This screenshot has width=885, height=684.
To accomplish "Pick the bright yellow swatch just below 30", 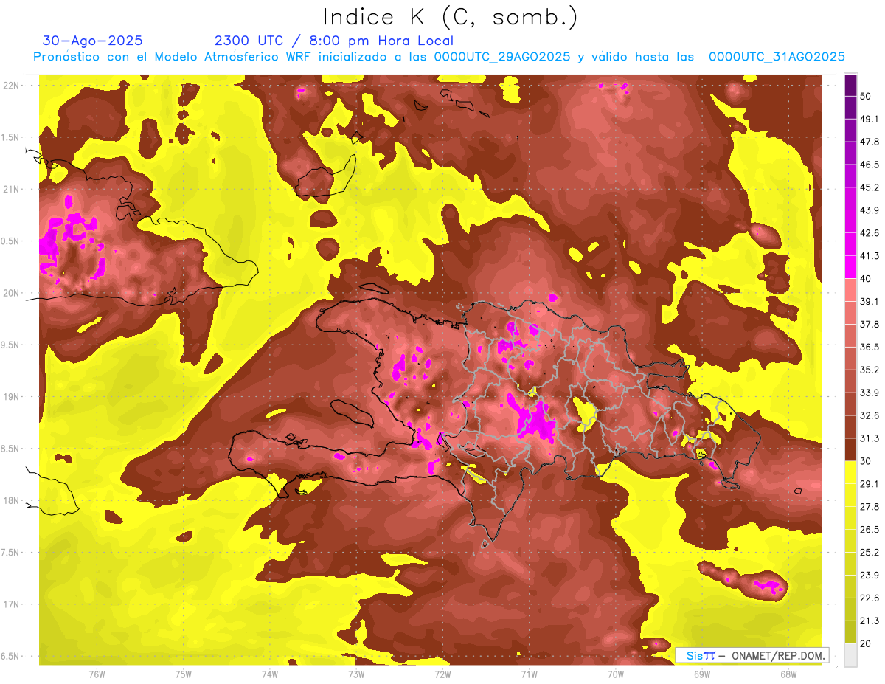I will point(850,472).
